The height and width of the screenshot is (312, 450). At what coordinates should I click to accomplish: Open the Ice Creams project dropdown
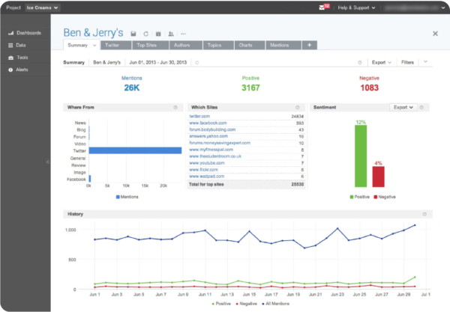tap(42, 7)
